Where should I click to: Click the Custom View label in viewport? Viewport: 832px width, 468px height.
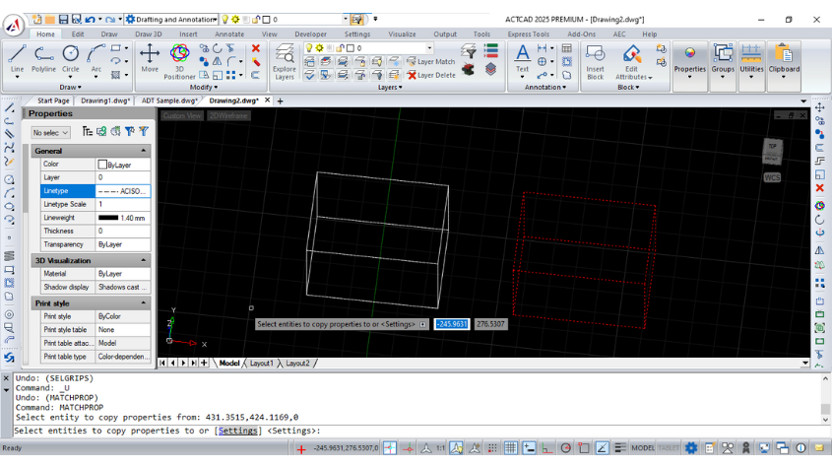(181, 116)
